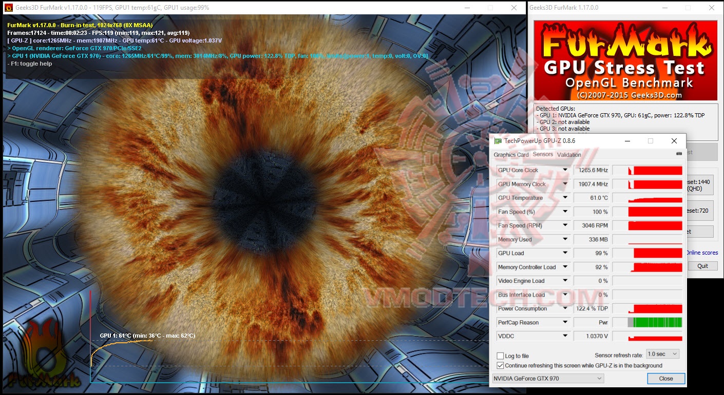Open the Fan Speed (RPM) sensor dropdown
The image size is (724, 395).
(565, 225)
